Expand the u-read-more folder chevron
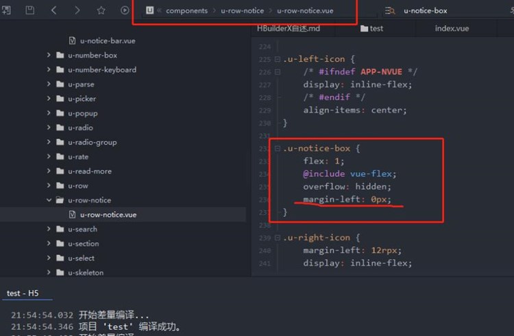 coord(49,171)
